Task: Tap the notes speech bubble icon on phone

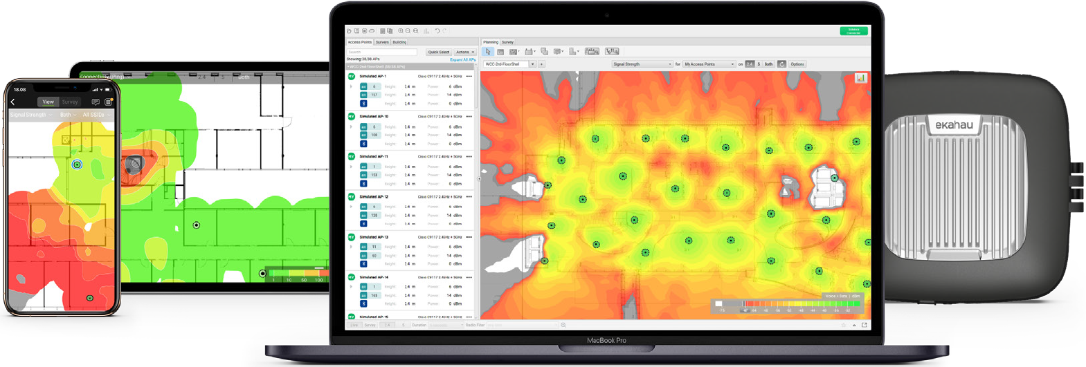Action: coord(96,102)
